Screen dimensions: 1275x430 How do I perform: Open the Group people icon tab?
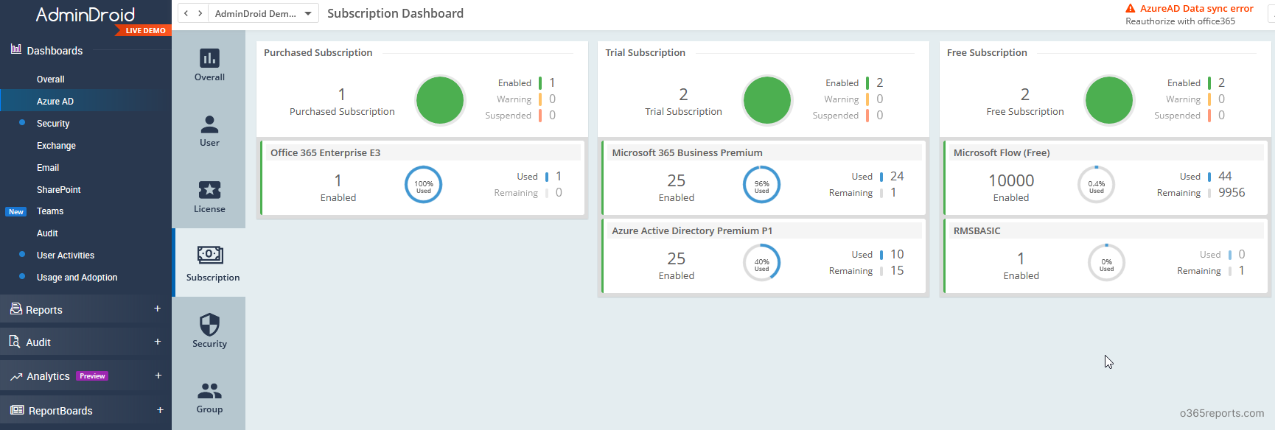[209, 397]
